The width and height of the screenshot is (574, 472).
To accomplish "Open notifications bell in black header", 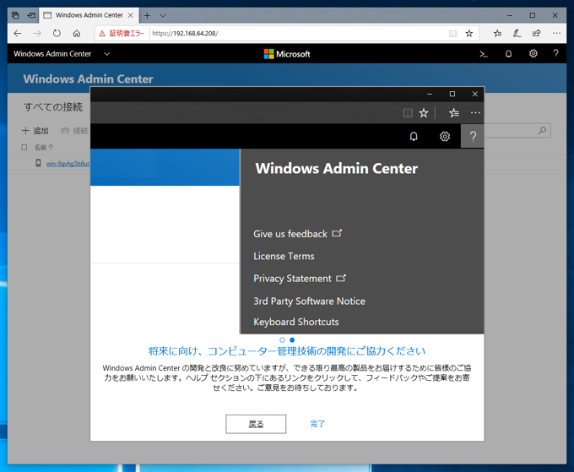I will [508, 54].
